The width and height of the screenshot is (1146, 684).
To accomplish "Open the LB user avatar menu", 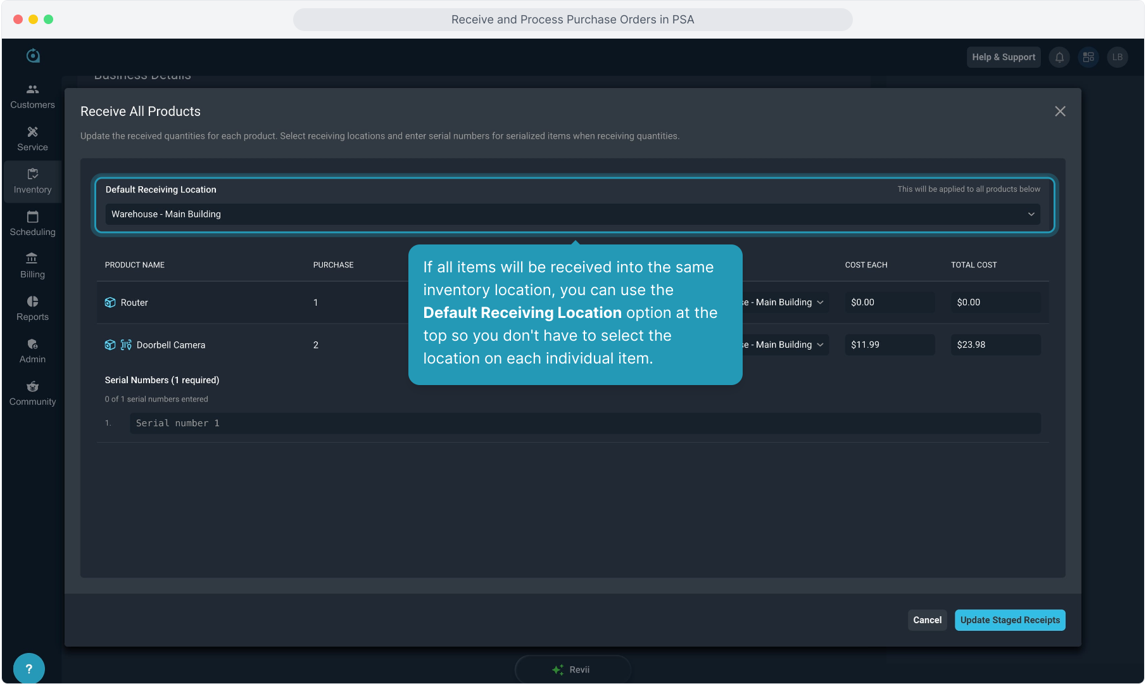I will click(1118, 57).
